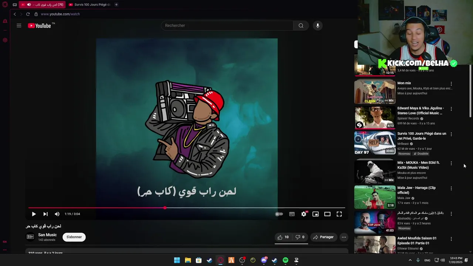
Task: Open Mon mix options menu
Action: click(451, 84)
